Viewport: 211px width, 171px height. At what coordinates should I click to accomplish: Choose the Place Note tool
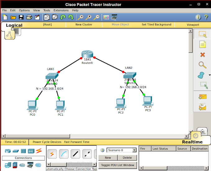tap(203, 45)
